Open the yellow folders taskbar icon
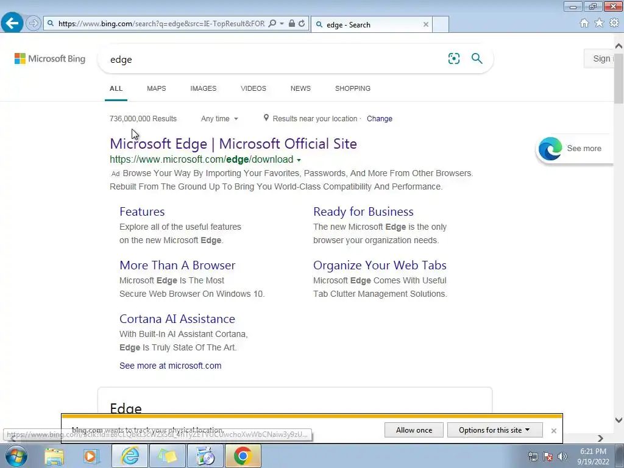Screen dimensions: 624x468 click(167, 456)
